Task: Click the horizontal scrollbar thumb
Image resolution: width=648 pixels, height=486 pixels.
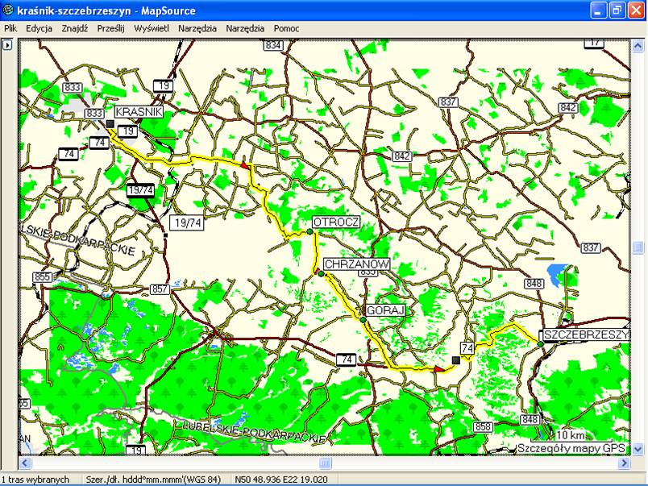Action: coord(326,463)
